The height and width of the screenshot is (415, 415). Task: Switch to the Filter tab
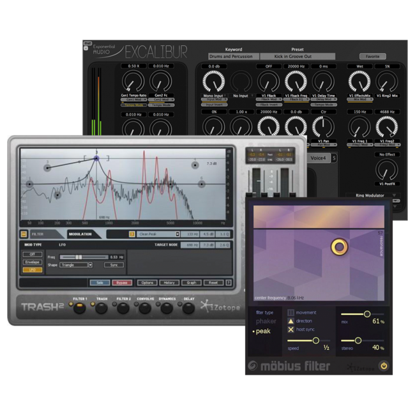37,234
